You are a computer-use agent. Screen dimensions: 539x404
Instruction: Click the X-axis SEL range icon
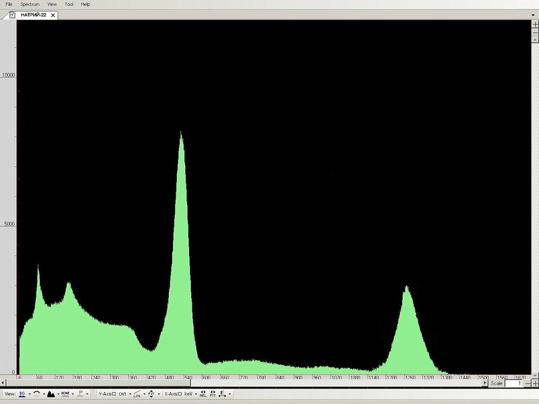coord(203,394)
